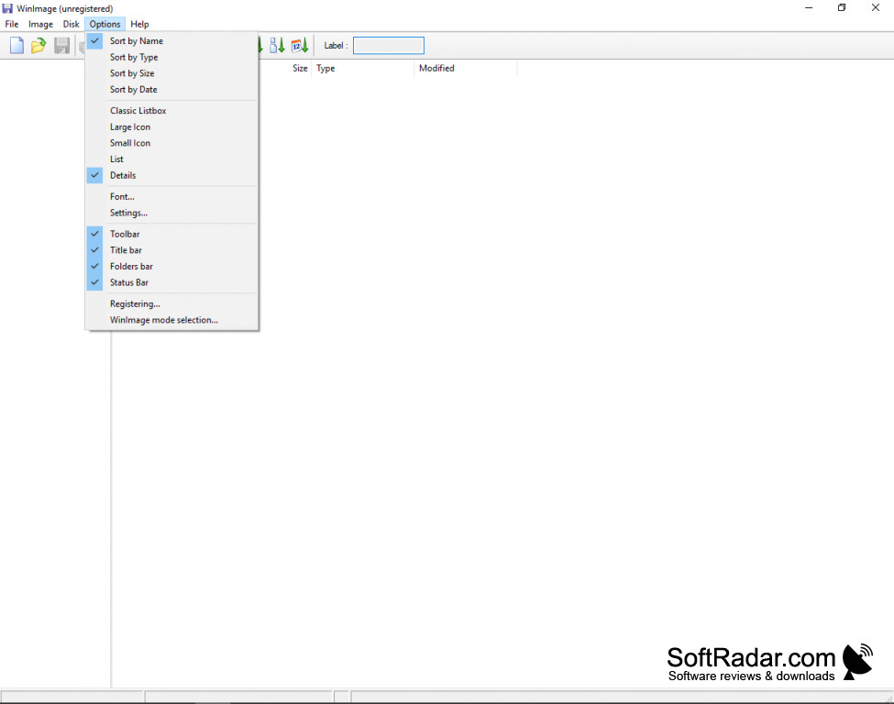
Task: Click the Modified column header
Action: [x=465, y=68]
